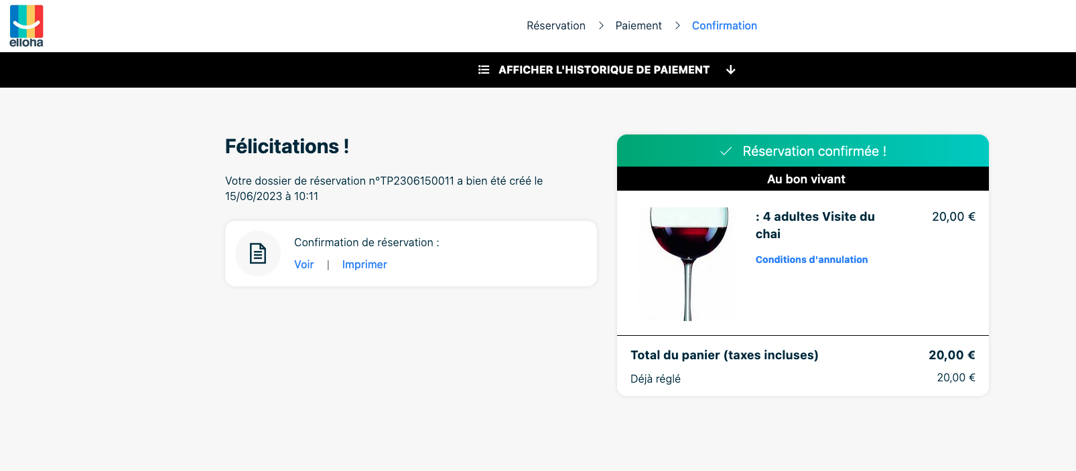Go to the Réservation step
The width and height of the screenshot is (1076, 471).
point(555,25)
